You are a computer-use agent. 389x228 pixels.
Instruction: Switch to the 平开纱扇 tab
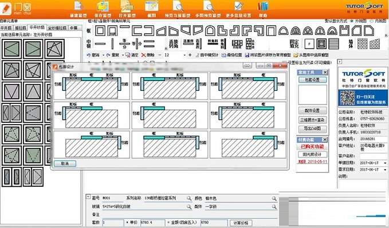coord(37,27)
